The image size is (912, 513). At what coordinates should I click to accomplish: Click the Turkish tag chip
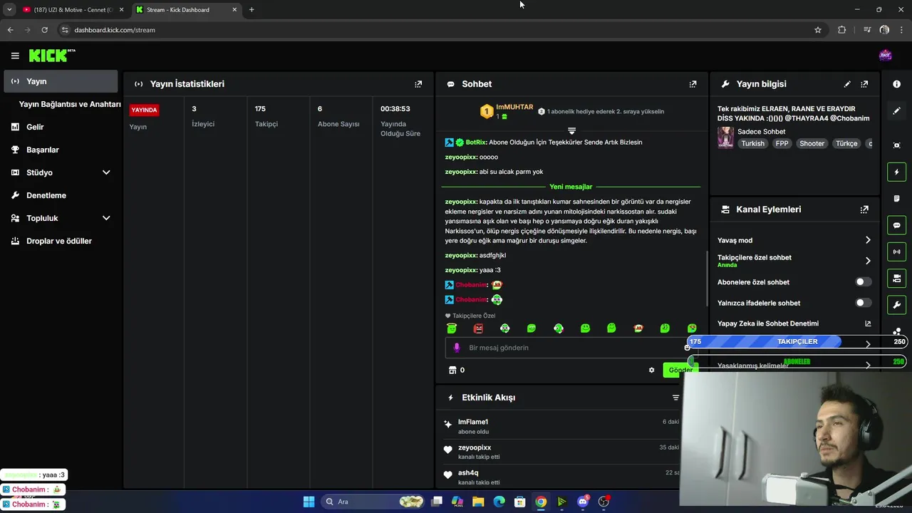(752, 143)
